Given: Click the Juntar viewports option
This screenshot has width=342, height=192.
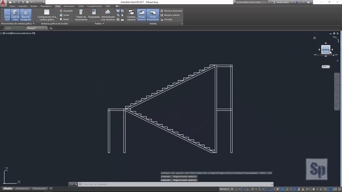Looking at the screenshot, I should coord(65,15).
